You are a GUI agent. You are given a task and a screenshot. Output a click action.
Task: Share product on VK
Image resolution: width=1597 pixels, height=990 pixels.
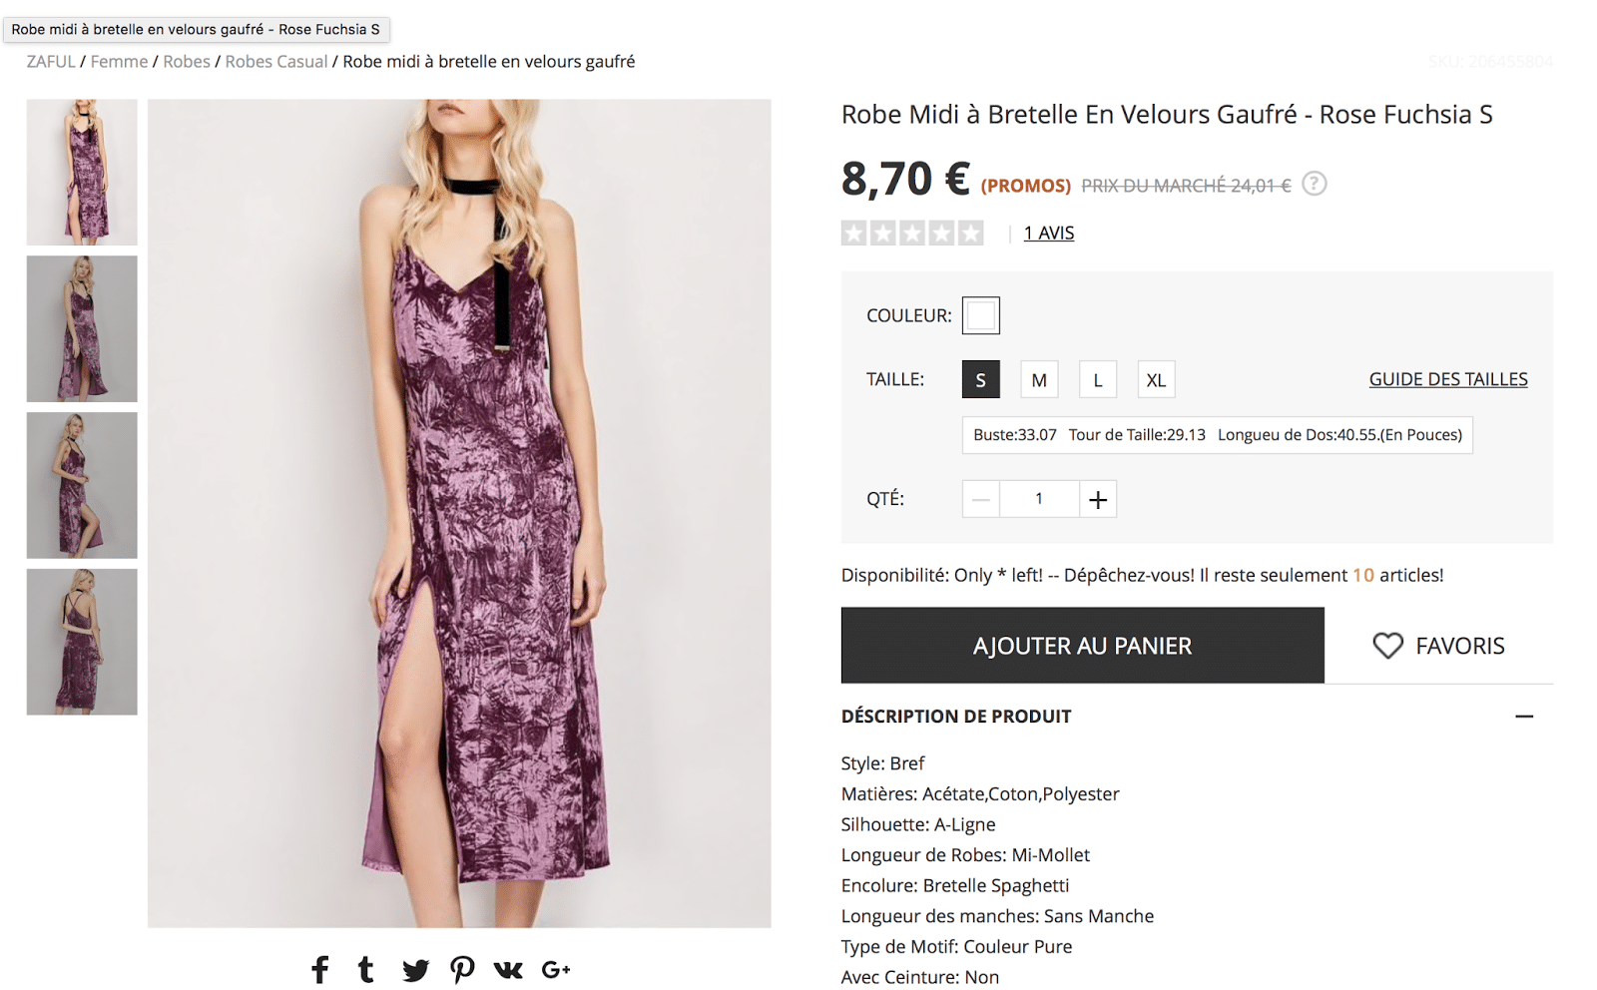pos(508,969)
